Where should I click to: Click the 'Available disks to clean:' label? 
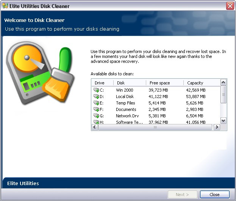pyautogui.click(x=112, y=74)
